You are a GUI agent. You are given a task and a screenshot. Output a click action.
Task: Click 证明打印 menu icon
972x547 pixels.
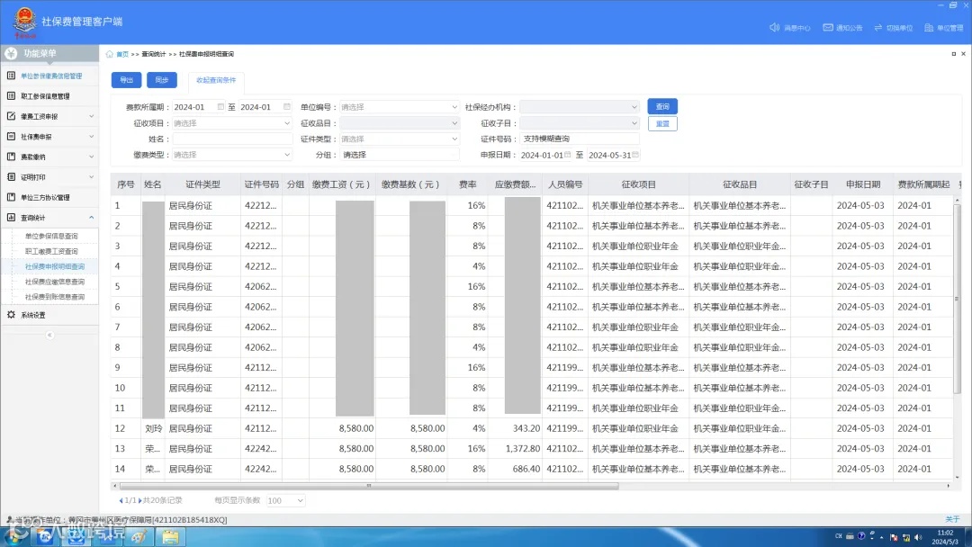coord(11,176)
